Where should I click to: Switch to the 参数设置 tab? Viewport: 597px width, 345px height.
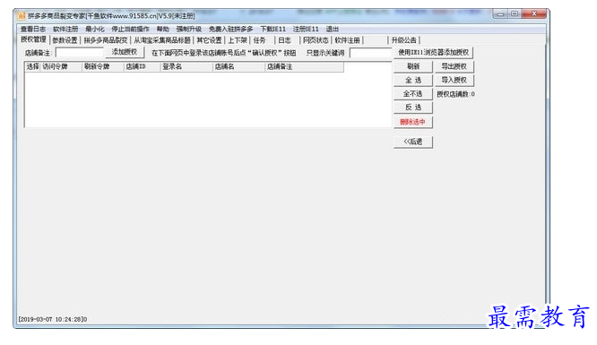(65, 40)
